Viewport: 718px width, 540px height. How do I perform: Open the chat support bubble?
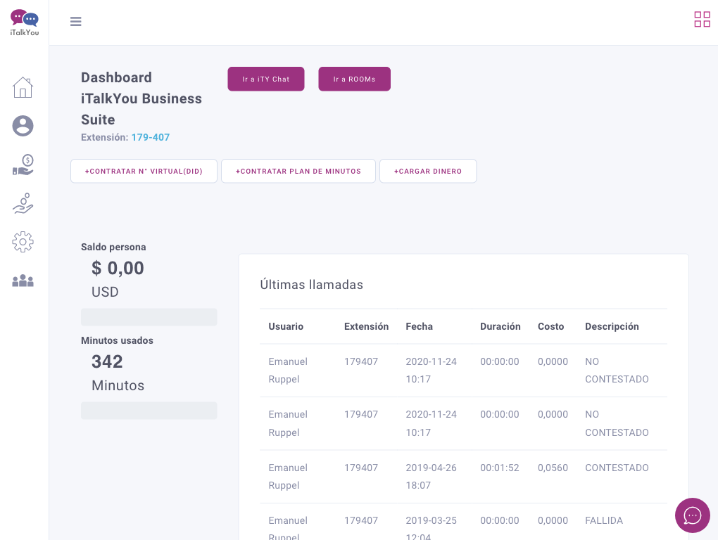(693, 515)
